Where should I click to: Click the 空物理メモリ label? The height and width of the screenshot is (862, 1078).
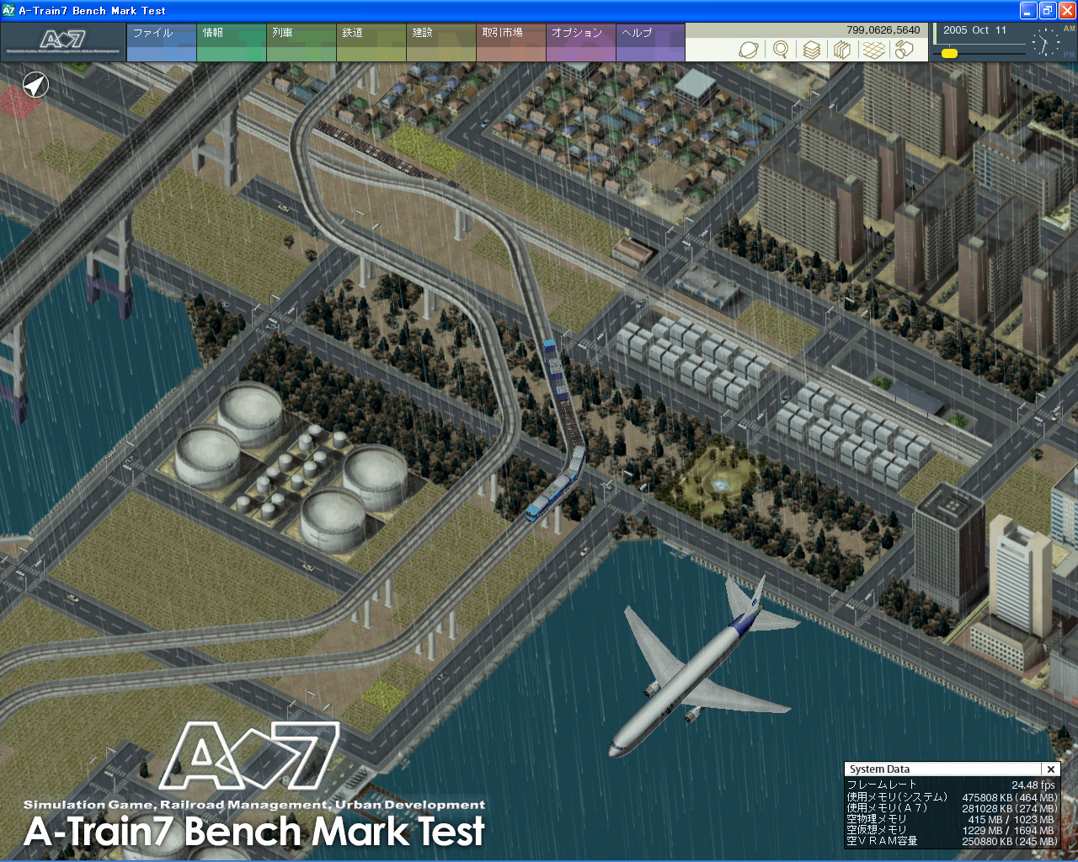tap(877, 818)
